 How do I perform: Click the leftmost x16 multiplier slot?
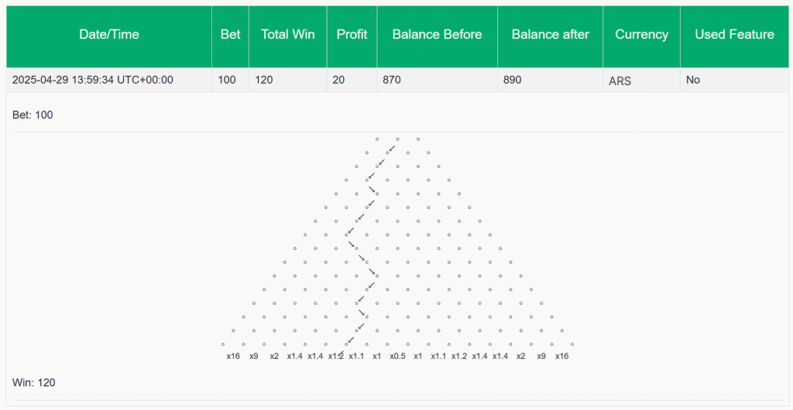point(232,356)
